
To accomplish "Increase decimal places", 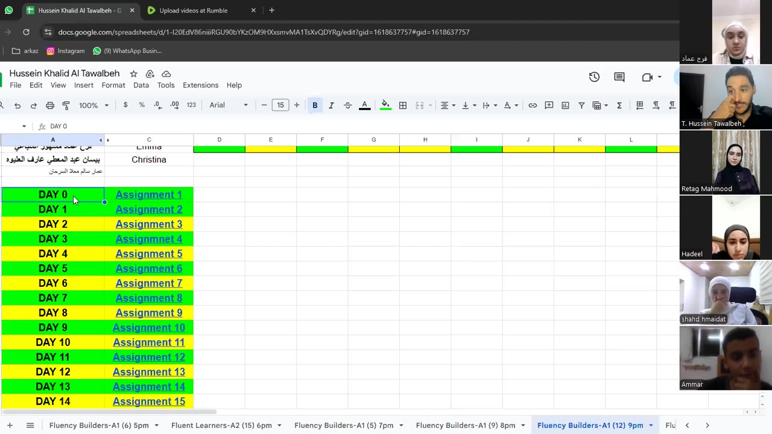I will click(174, 105).
